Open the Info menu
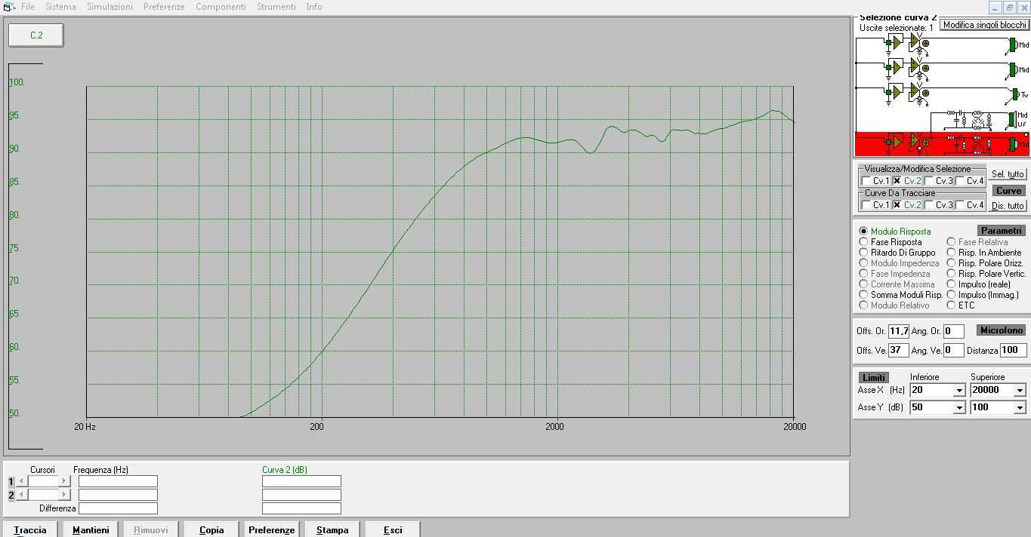1031x537 pixels. click(x=314, y=7)
